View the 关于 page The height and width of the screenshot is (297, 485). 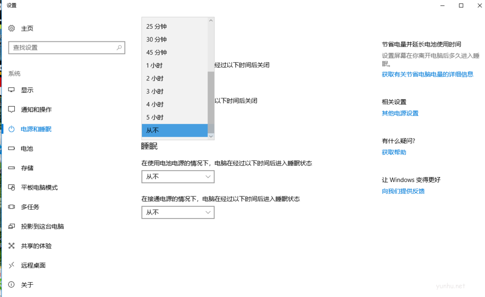tap(26, 285)
